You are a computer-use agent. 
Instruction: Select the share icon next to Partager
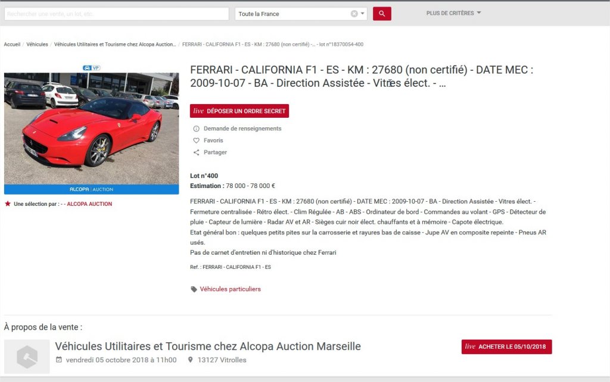click(197, 152)
